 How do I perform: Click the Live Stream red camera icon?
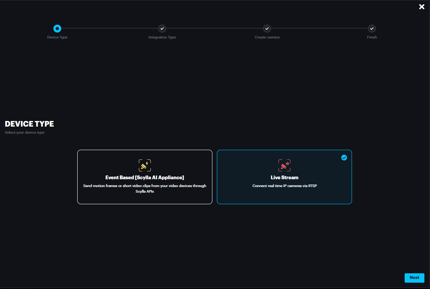(284, 165)
